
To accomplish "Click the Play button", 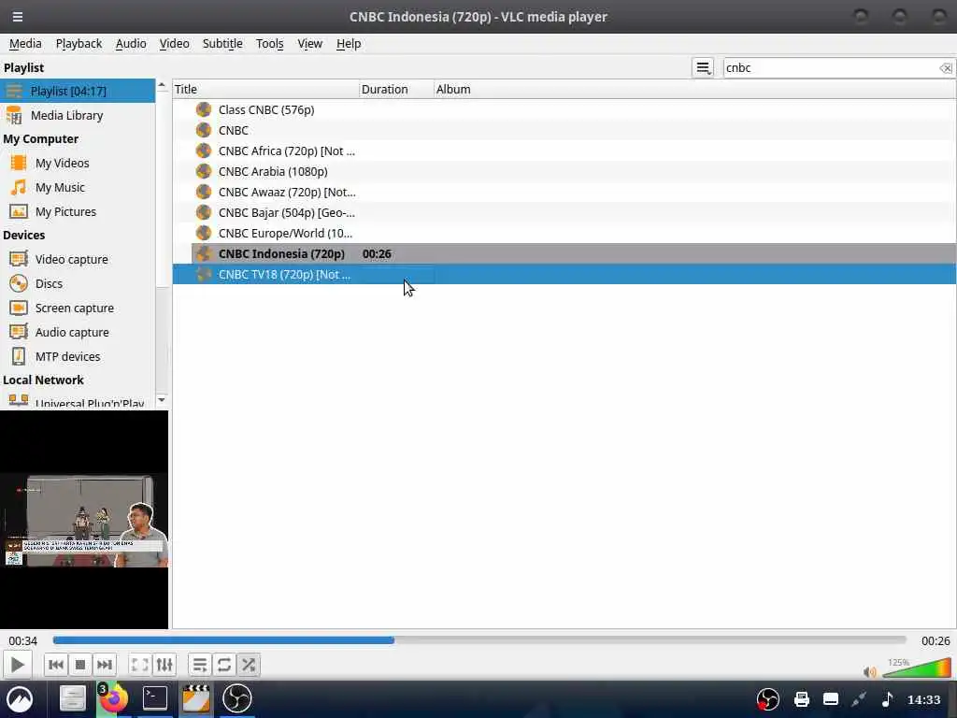I will 17,665.
